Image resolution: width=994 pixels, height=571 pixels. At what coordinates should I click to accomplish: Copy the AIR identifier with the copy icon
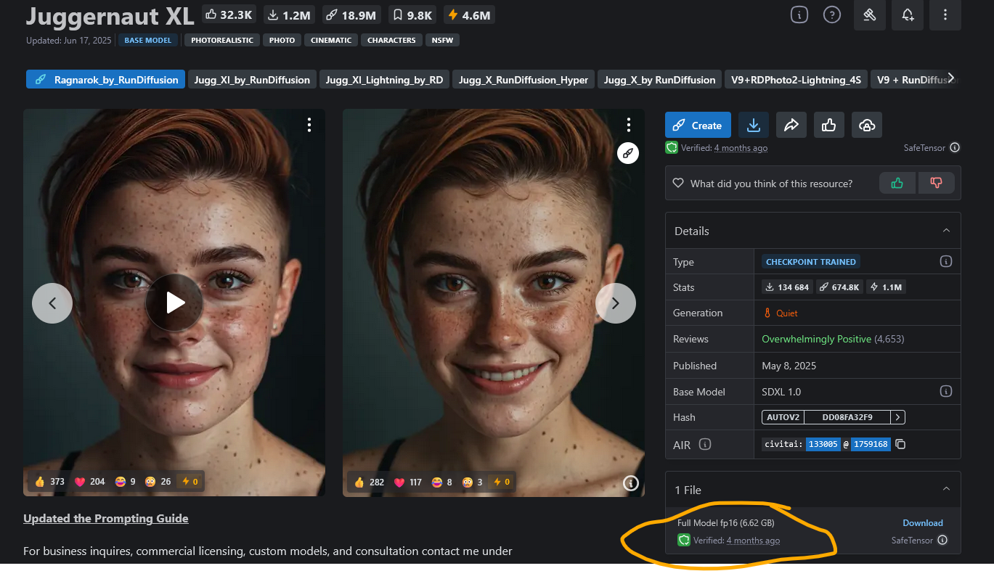click(x=900, y=444)
